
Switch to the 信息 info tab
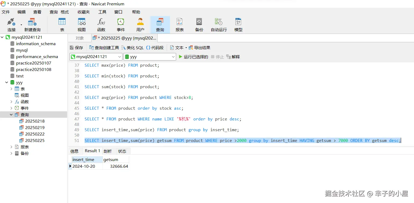(x=74, y=151)
